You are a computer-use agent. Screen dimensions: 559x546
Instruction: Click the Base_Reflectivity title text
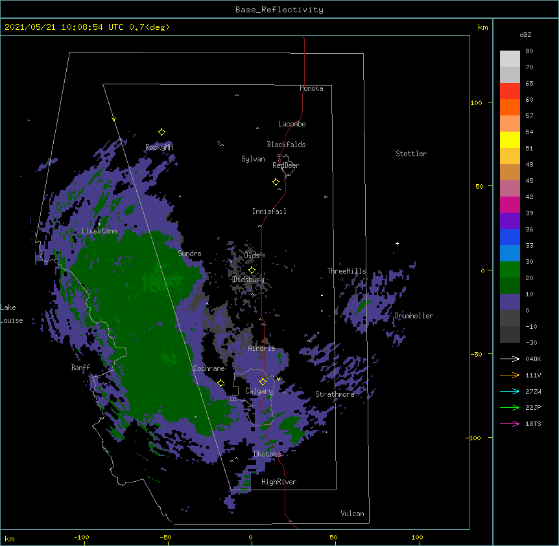[279, 10]
